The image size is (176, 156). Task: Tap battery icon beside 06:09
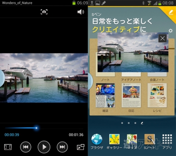tap(74, 3)
